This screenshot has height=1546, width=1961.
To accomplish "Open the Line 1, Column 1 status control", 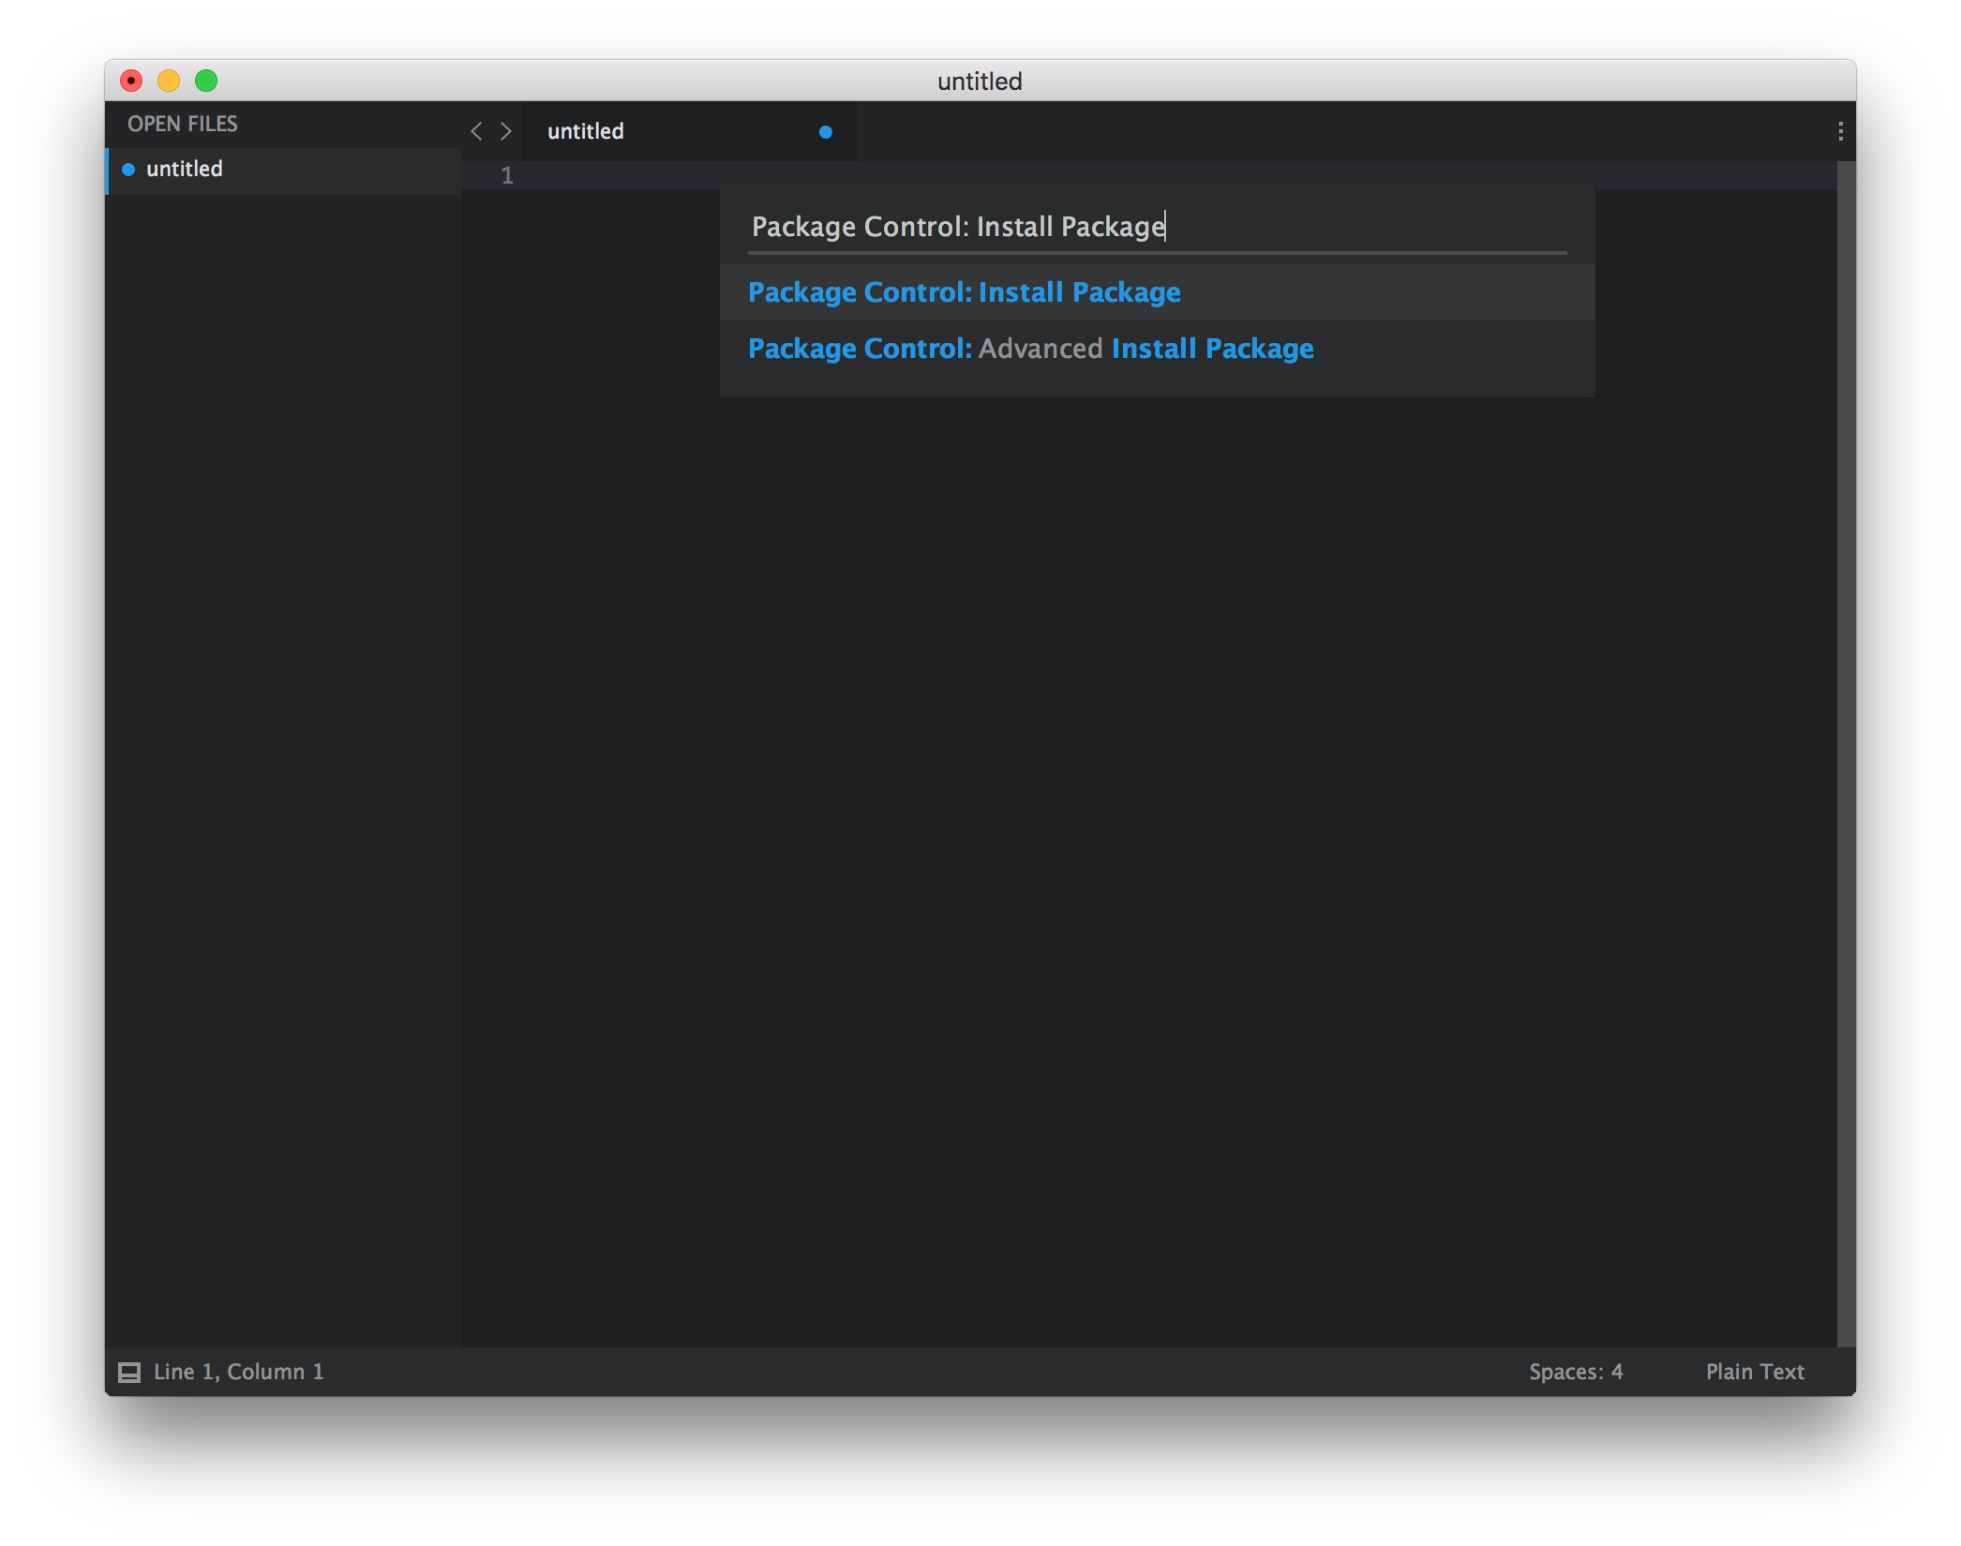I will tap(239, 1372).
